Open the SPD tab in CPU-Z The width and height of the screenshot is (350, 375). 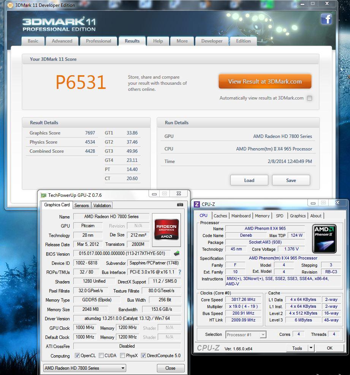coord(279,216)
